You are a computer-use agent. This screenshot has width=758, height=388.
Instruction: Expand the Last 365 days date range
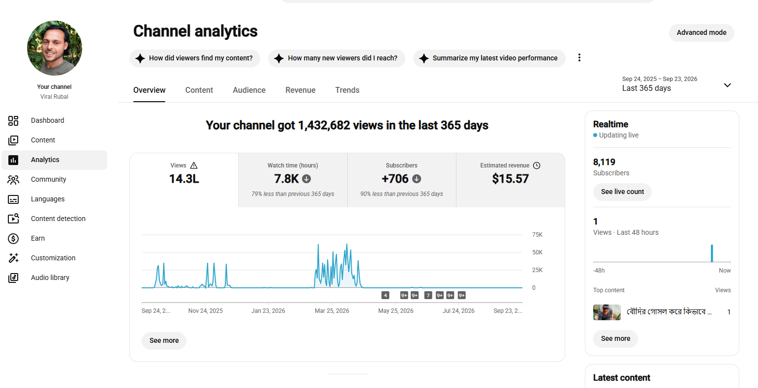[677, 84]
